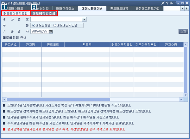Click the notice starting with 조회내역은

[69, 105]
